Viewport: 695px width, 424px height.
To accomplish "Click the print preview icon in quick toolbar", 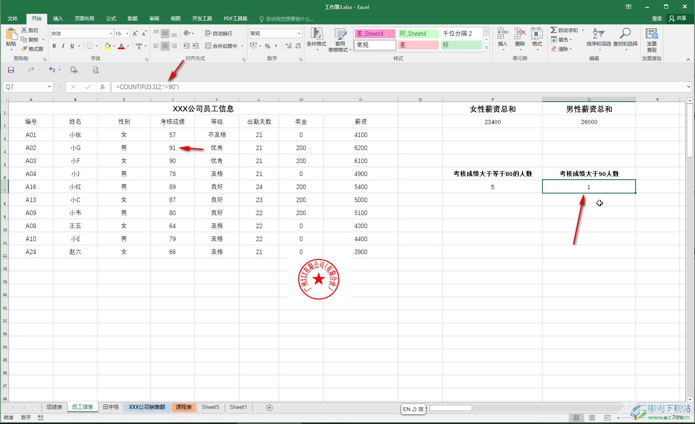I will [x=96, y=70].
